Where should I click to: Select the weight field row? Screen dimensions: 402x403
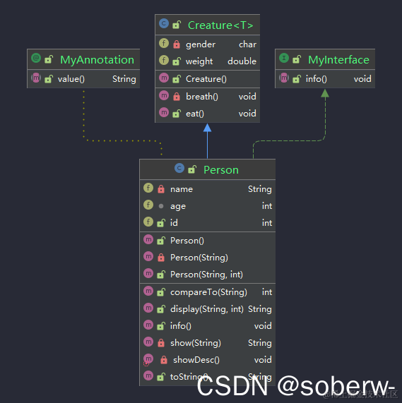click(x=208, y=61)
